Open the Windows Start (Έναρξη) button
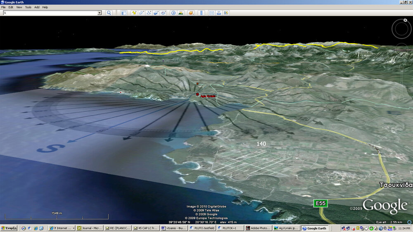This screenshot has width=413, height=232. pos(9,228)
